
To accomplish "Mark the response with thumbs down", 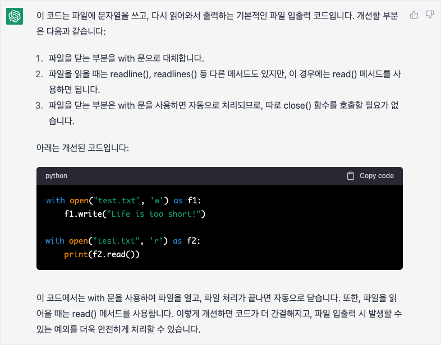I will [430, 15].
